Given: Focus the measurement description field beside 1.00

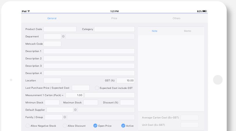Looking at the screenshot, I should coord(110,95).
